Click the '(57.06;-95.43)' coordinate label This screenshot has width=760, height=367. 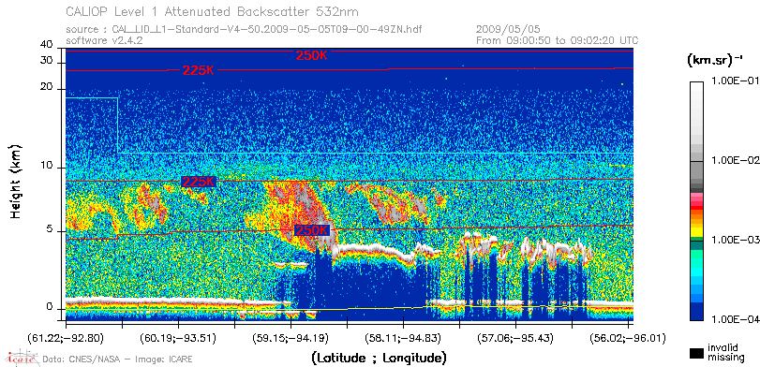tap(516, 337)
